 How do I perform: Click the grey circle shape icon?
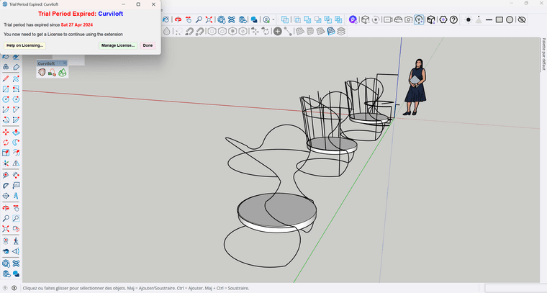[510, 19]
